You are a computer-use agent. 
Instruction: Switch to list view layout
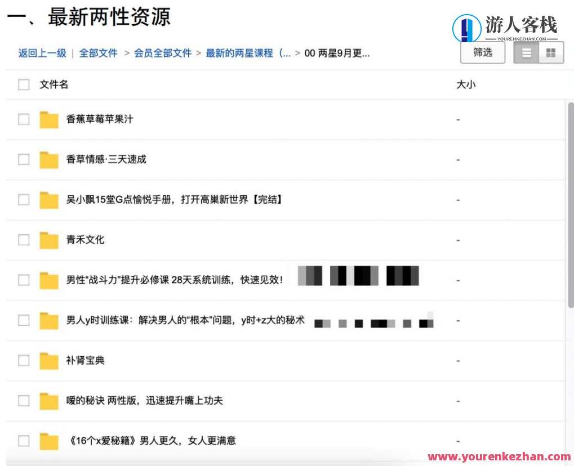526,52
